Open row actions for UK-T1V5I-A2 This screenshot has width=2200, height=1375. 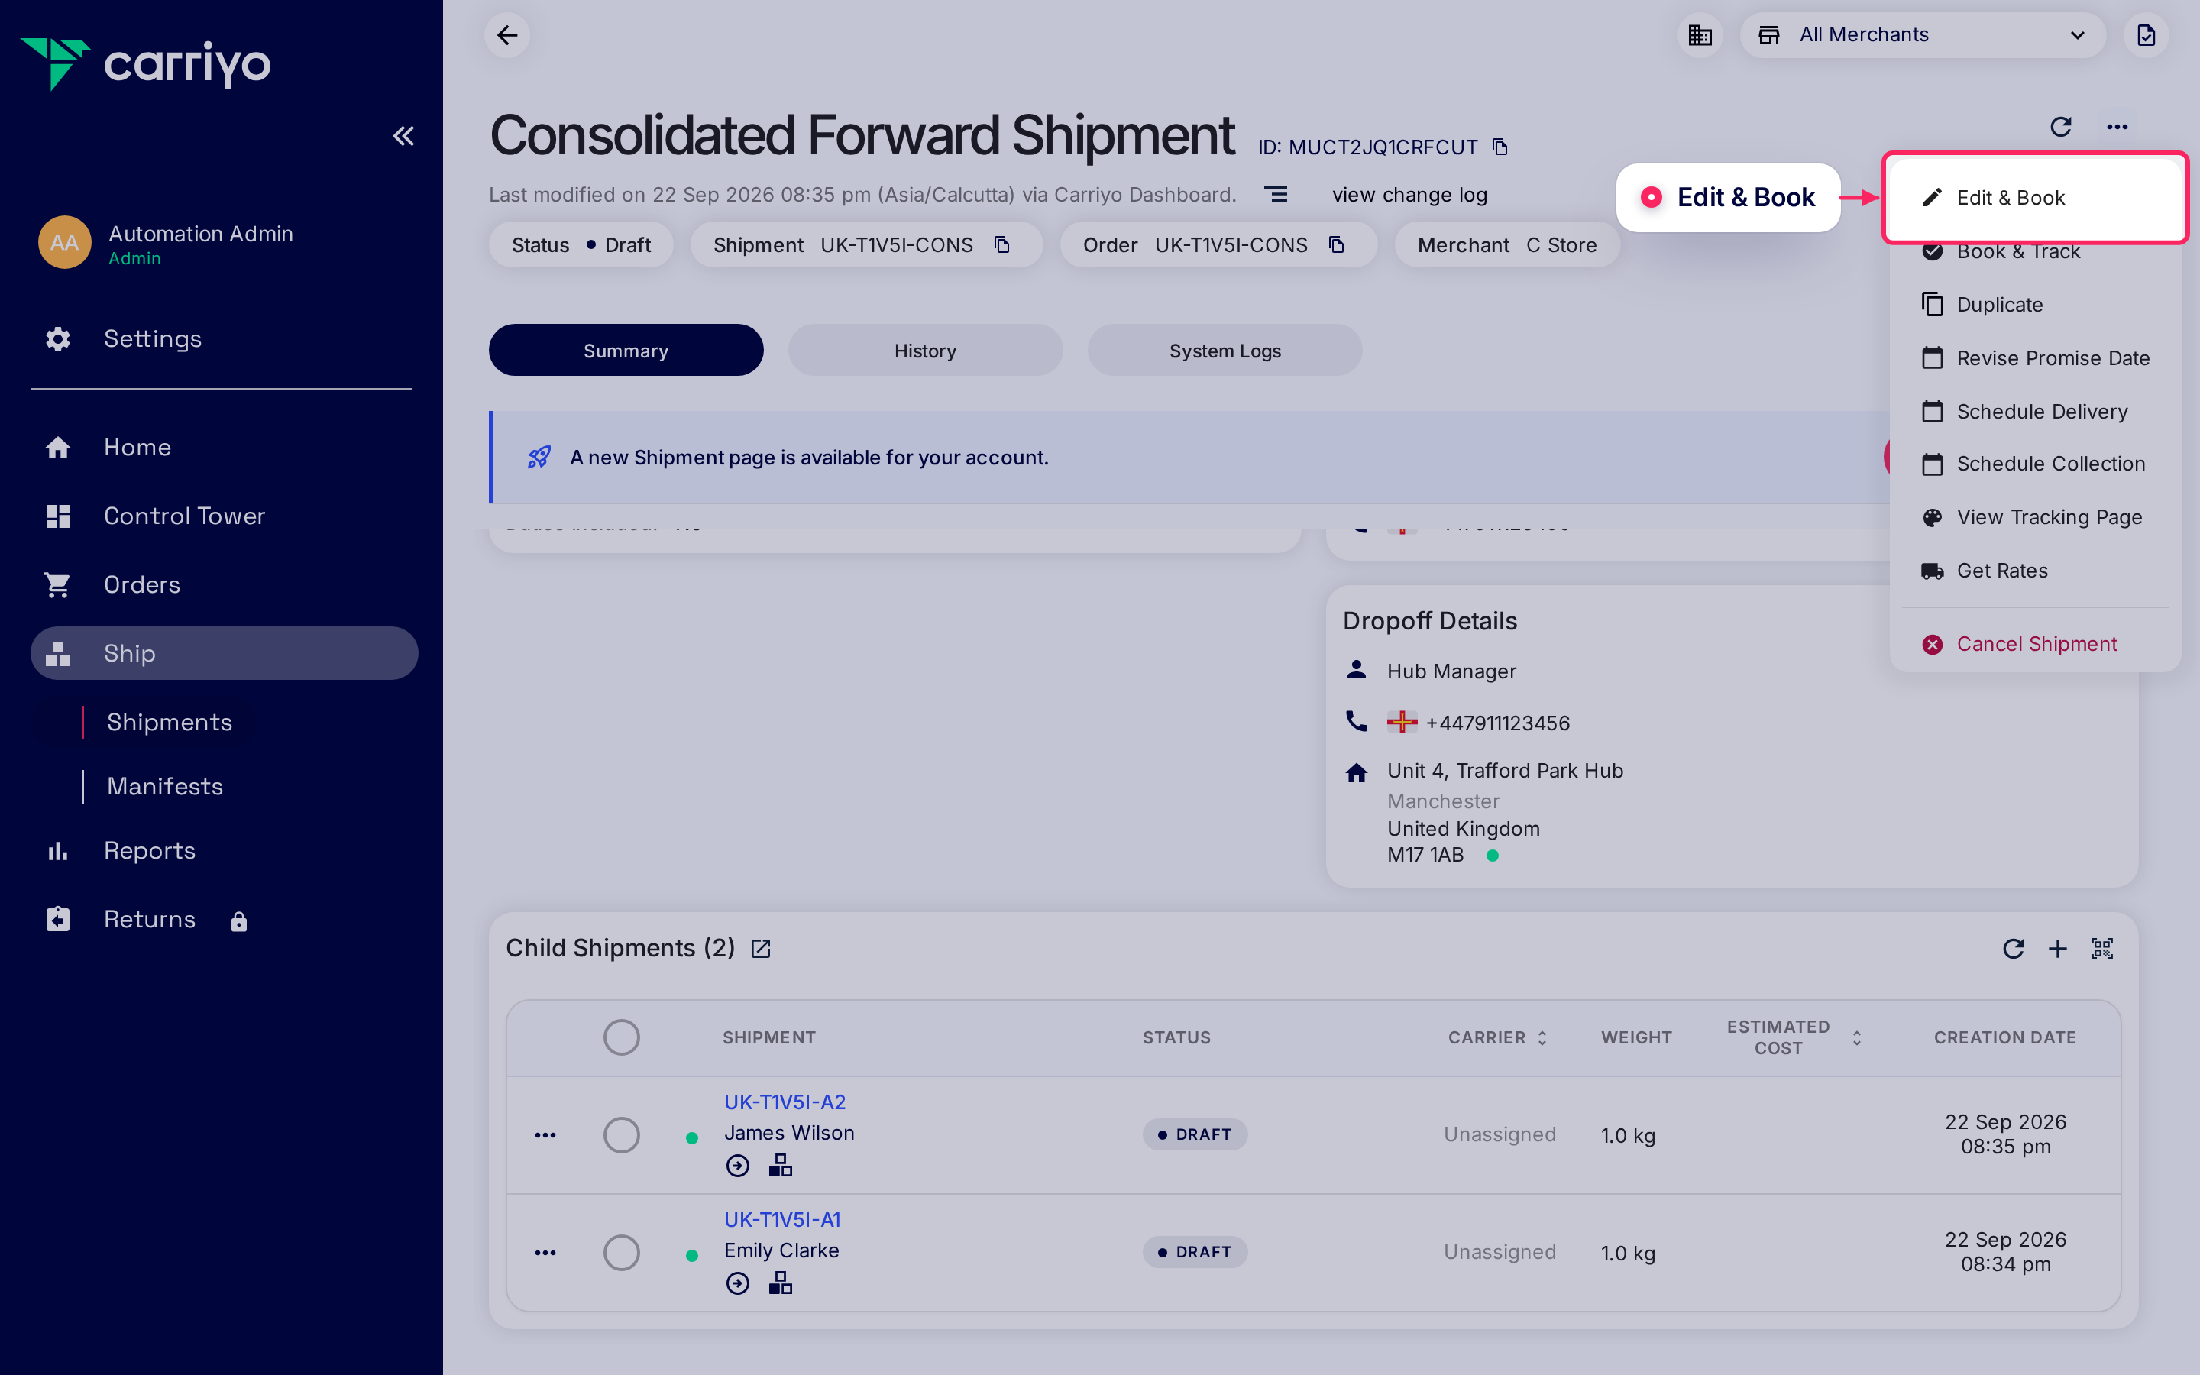545,1135
